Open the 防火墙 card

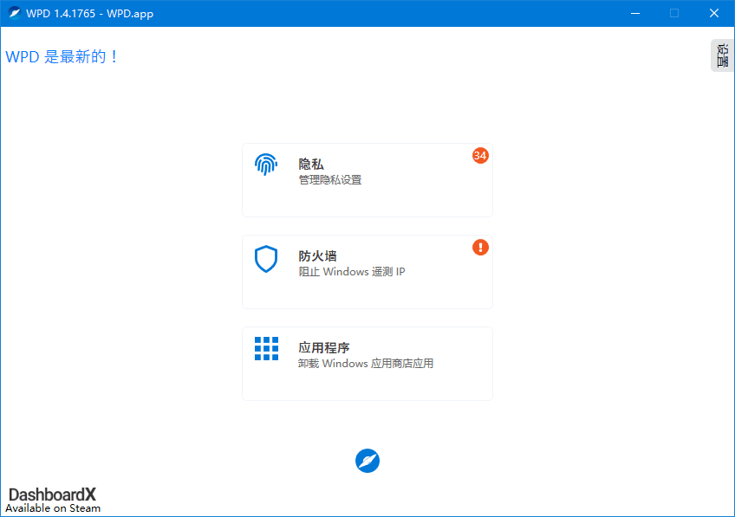pos(367,272)
